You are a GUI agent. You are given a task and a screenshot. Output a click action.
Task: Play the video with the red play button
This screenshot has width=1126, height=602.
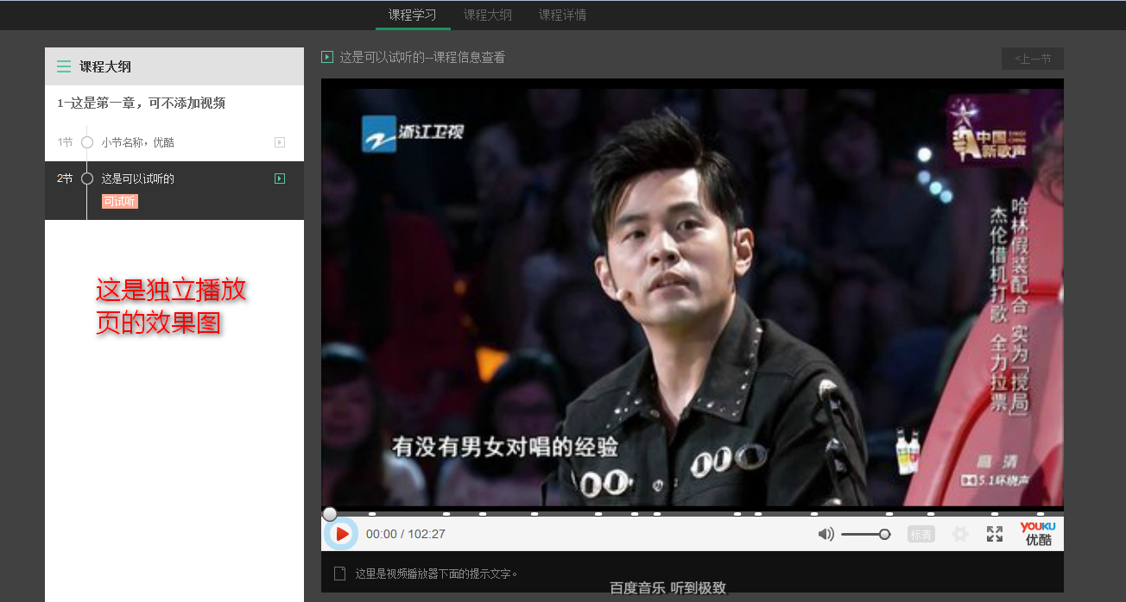(x=342, y=534)
